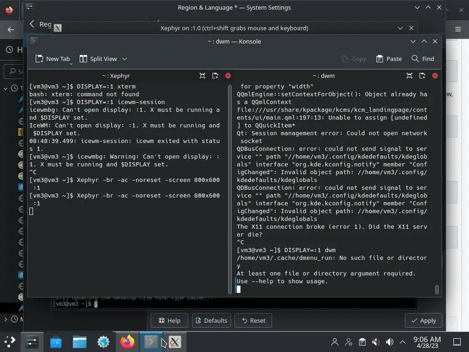Close the Xephyr window
Image resolution: width=469 pixels, height=352 pixels.
(411, 28)
